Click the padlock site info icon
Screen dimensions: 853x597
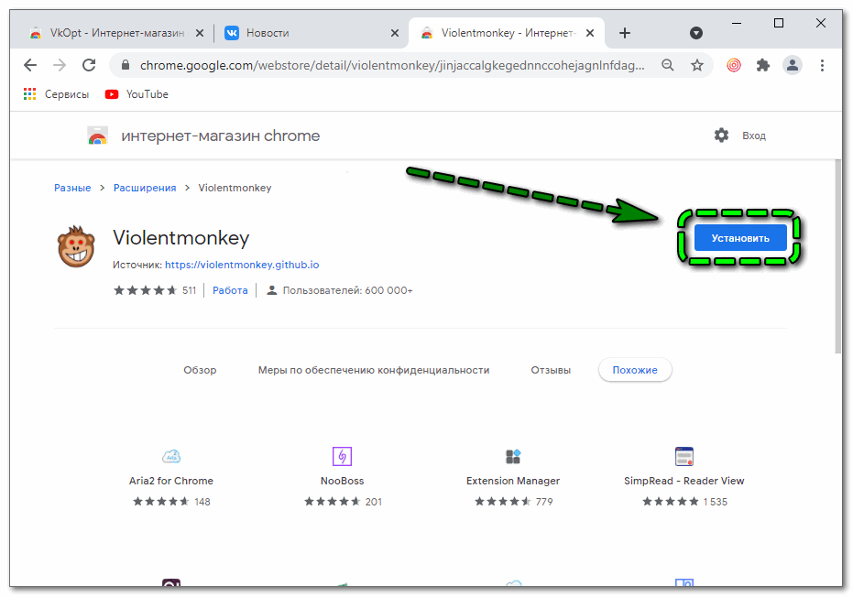[126, 65]
